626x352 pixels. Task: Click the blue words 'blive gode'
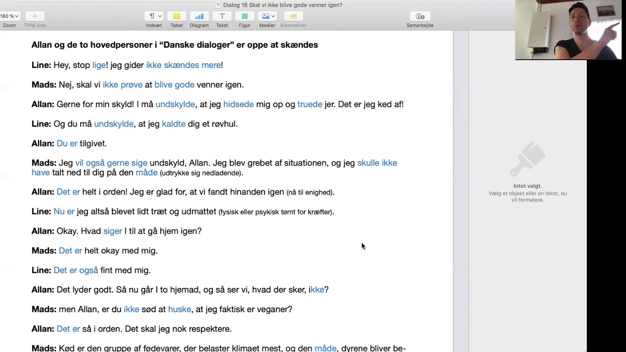(175, 85)
